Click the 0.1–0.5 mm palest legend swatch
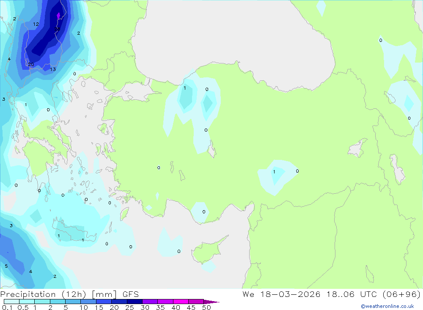The width and height of the screenshot is (423, 310). point(11,302)
